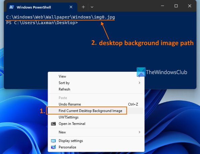Maximize the PowerShell window
The width and height of the screenshot is (200, 154).
[x=176, y=6]
